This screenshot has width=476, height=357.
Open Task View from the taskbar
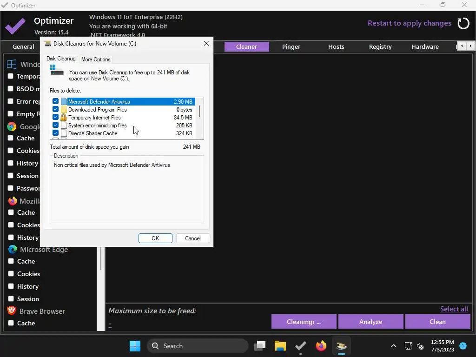260,346
